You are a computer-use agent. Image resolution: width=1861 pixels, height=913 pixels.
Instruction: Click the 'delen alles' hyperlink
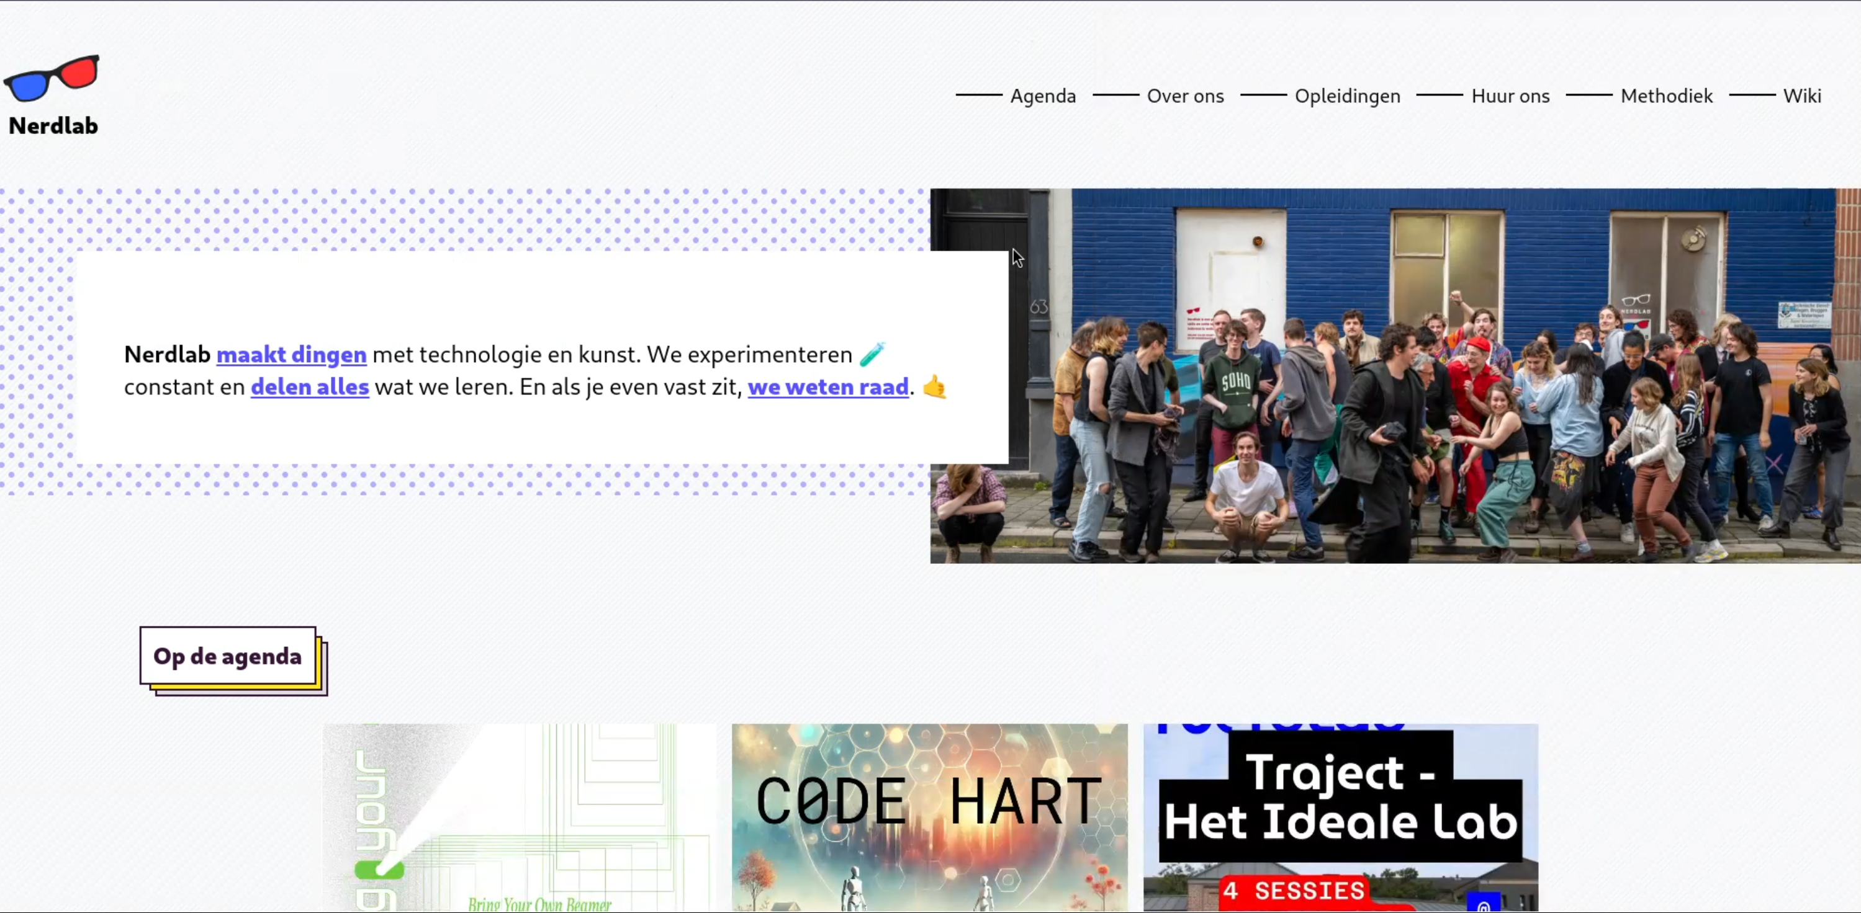(x=310, y=387)
